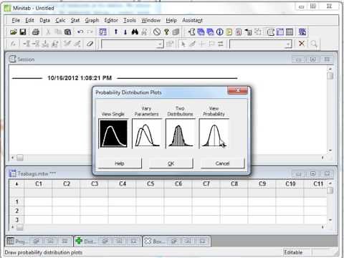This screenshot has height=258, width=344.
Task: Select row 2 header in the worksheet
Action: click(x=16, y=211)
